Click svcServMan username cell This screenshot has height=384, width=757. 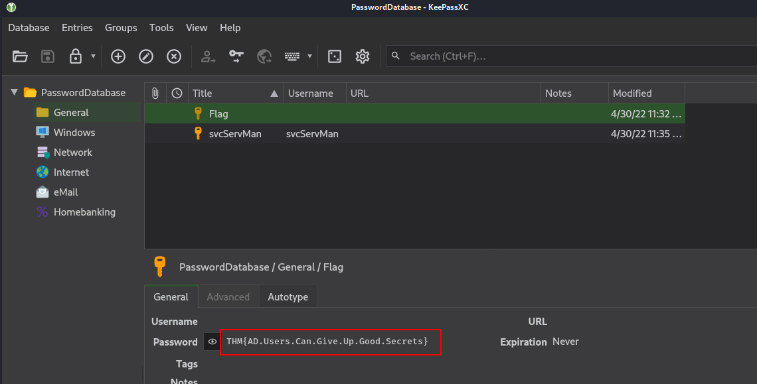click(x=312, y=133)
